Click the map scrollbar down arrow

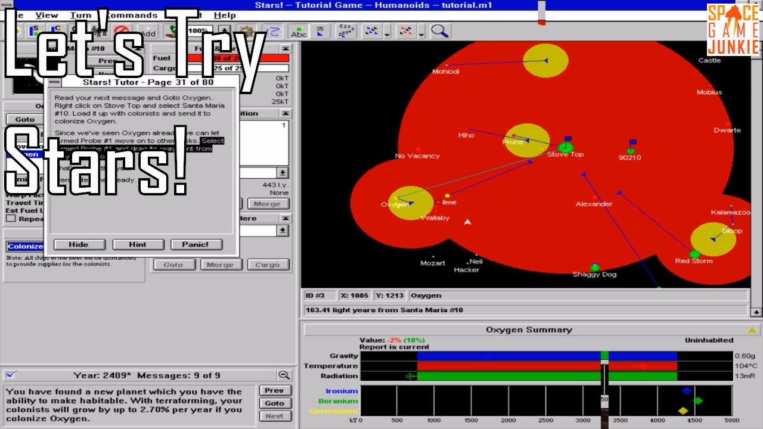point(756,312)
